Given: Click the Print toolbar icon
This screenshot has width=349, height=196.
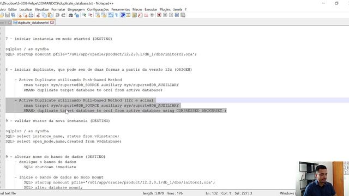Looking at the screenshot, I should click(31, 15).
